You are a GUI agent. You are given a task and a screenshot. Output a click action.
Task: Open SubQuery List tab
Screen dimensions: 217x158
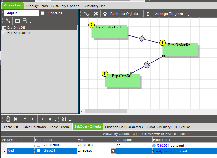94,6
